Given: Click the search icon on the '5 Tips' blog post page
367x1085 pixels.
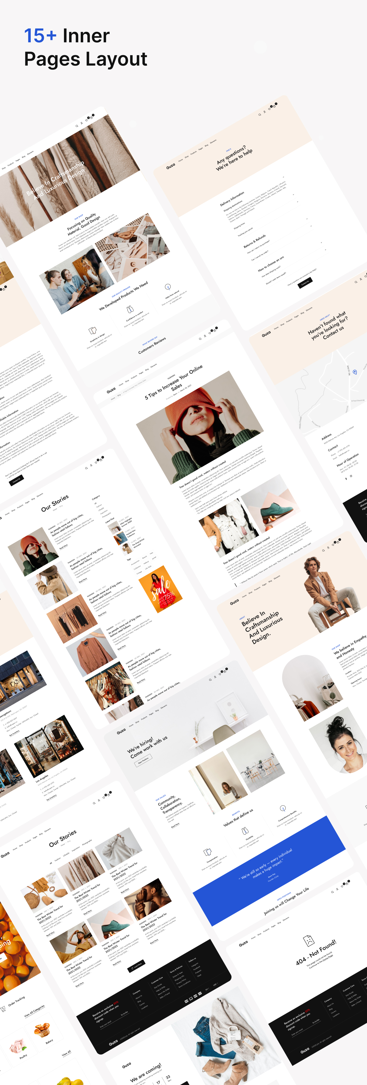Looking at the screenshot, I should (x=200, y=339).
